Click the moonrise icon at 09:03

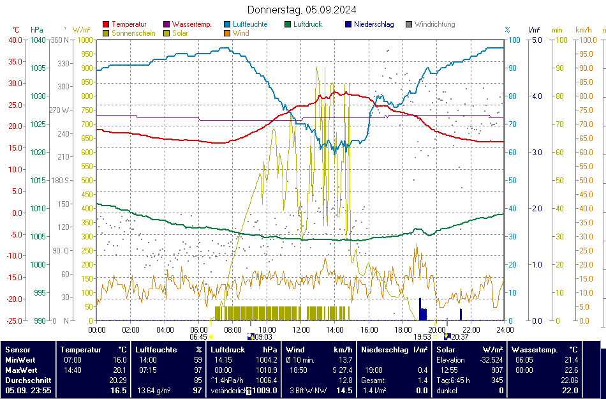[250, 336]
